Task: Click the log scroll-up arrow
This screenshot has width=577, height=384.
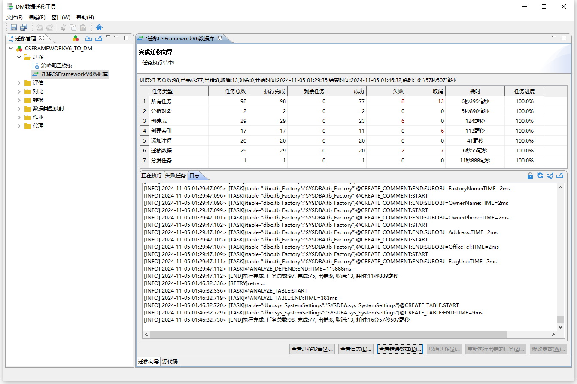Action: click(x=560, y=187)
